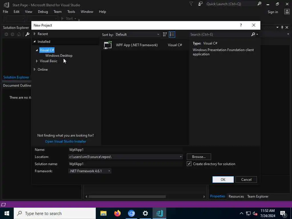Screen dimensions: 292x219
Task: Click Solution Explorer home icon
Action: pos(19,34)
